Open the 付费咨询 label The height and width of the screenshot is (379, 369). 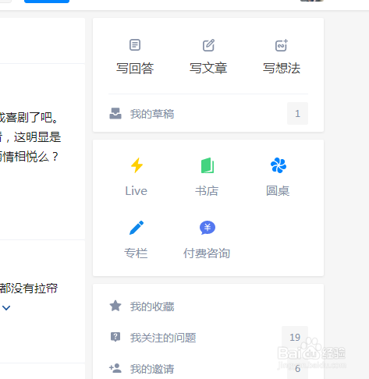click(x=207, y=253)
